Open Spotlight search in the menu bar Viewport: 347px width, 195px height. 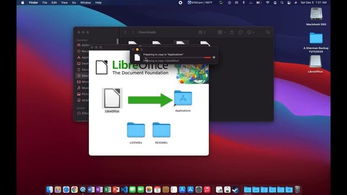pos(282,3)
